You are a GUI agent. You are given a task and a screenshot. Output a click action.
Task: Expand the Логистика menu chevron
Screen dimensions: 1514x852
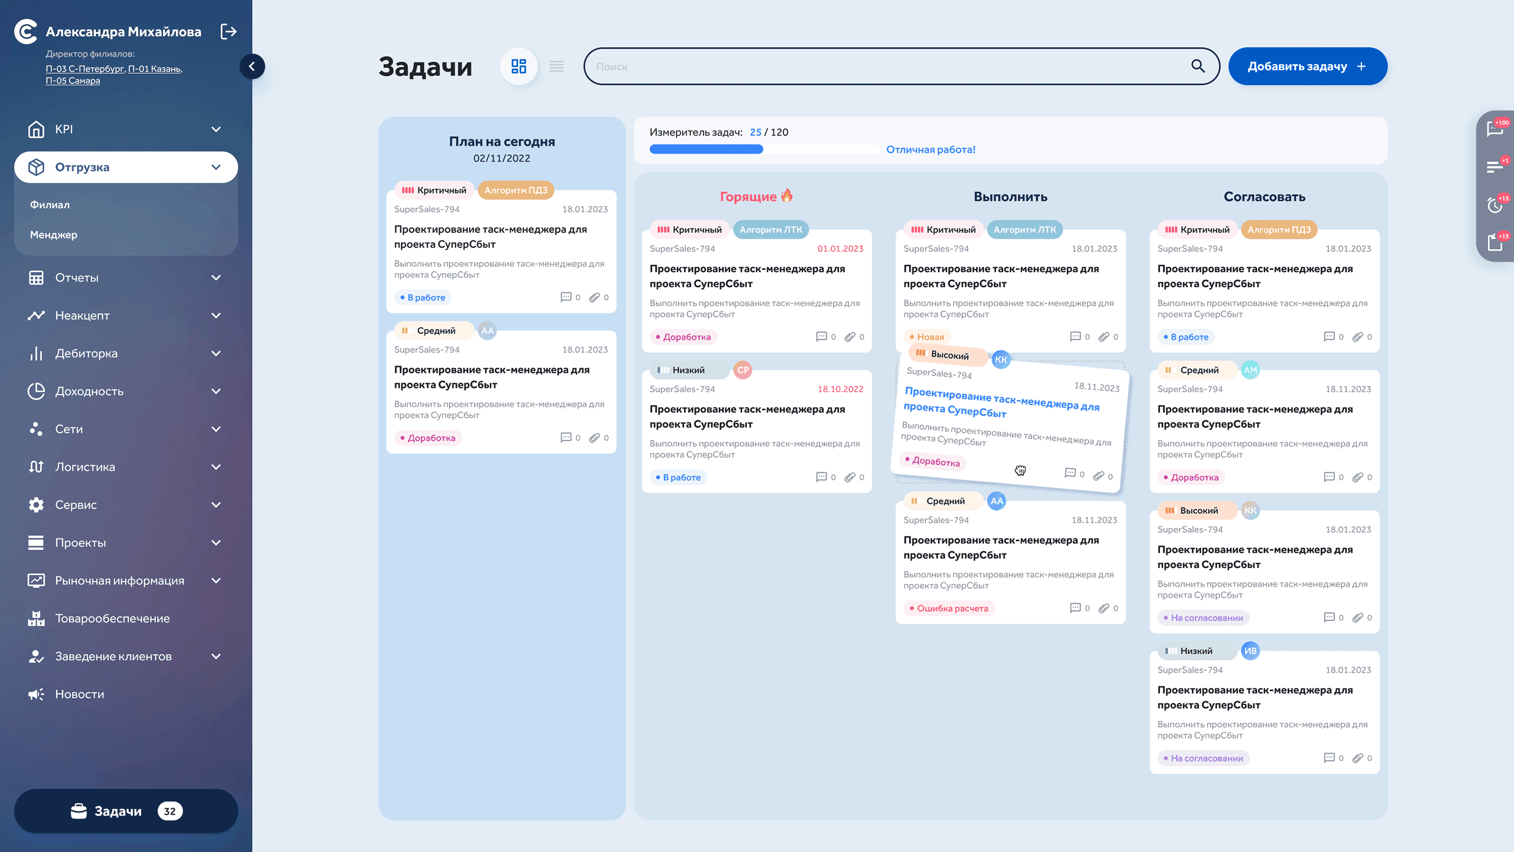[x=216, y=467]
